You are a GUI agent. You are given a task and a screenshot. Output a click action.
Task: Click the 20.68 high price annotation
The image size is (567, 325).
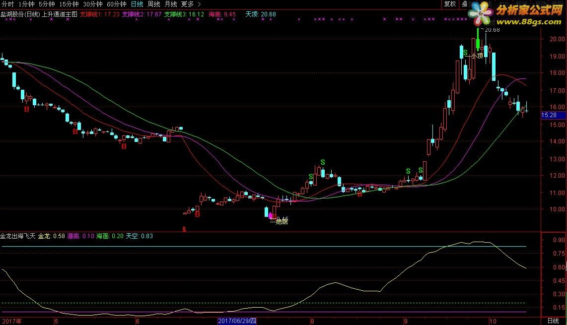click(492, 30)
